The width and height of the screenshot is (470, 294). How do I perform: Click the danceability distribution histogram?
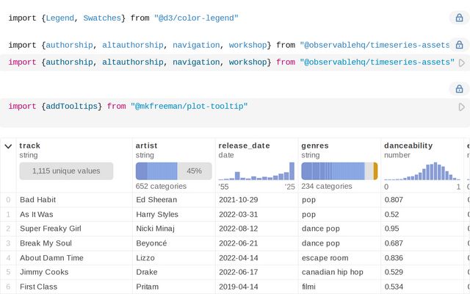422,171
